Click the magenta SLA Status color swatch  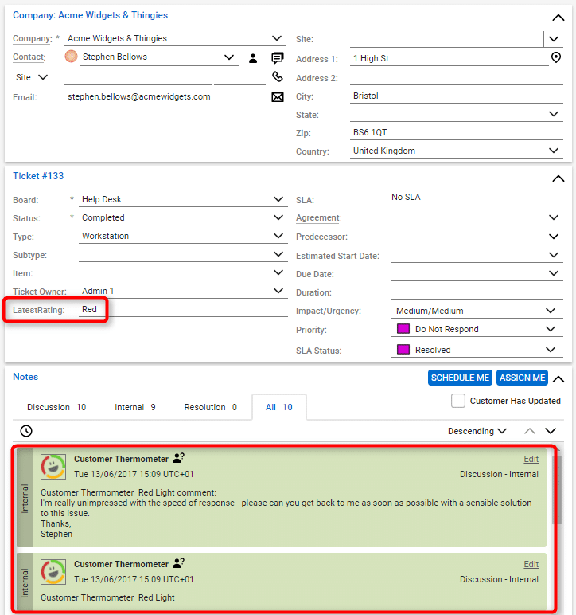coord(403,349)
